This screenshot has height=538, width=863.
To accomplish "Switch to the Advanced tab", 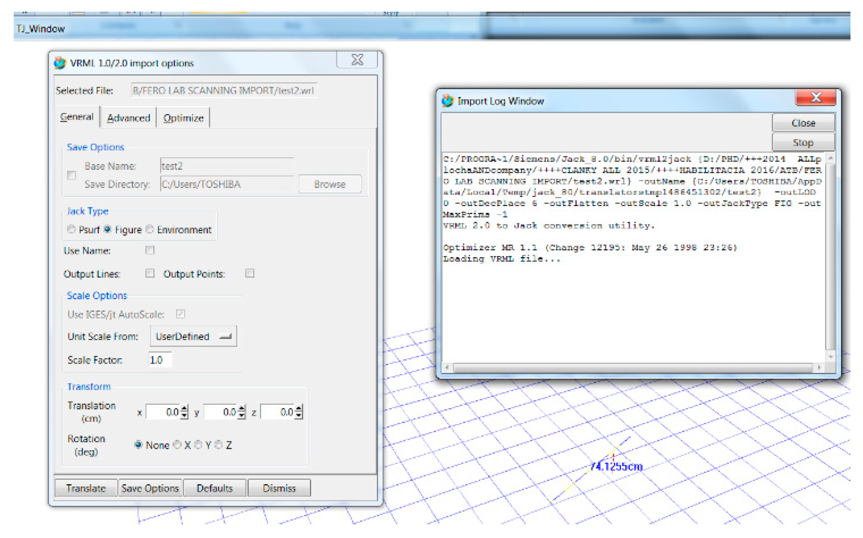I will click(128, 118).
